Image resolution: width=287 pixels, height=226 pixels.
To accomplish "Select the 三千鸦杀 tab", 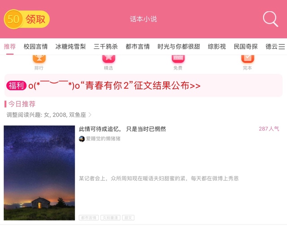I will 106,47.
